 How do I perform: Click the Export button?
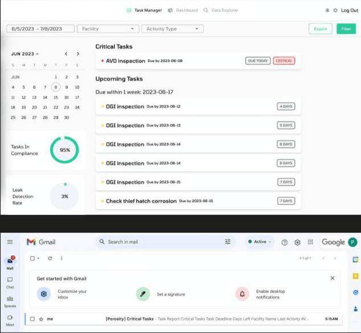pyautogui.click(x=320, y=29)
